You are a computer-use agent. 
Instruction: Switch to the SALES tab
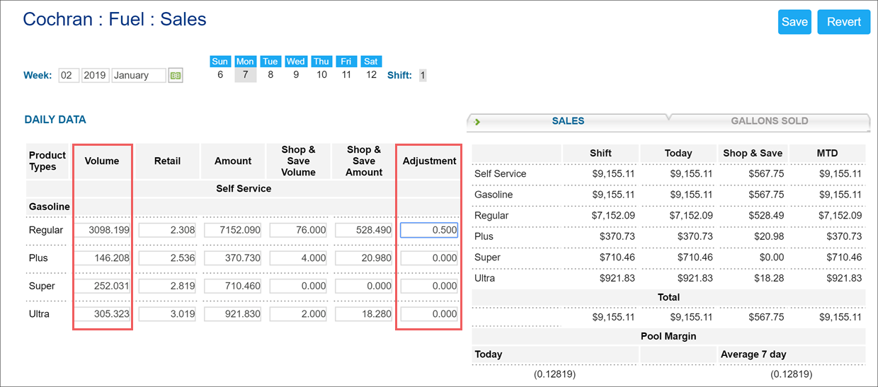point(568,121)
